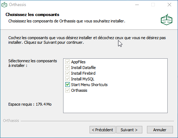Image resolution: width=178 pixels, height=138 pixels.
Task: Toggle the Install MySQL checkbox
Action: (x=67, y=79)
